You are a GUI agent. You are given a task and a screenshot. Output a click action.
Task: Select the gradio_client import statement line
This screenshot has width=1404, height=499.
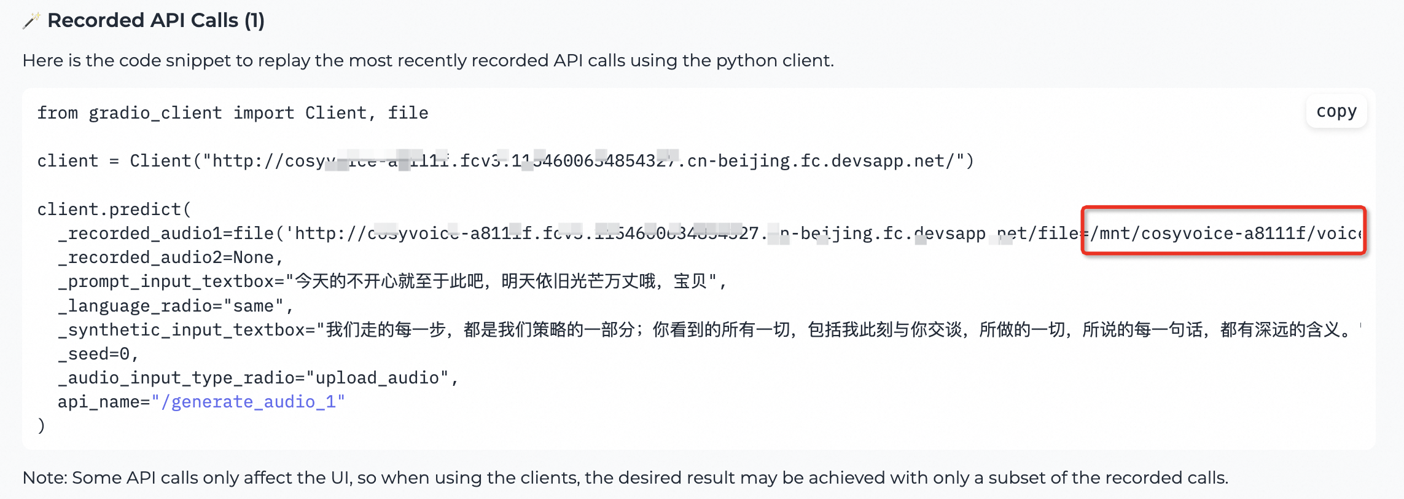232,112
